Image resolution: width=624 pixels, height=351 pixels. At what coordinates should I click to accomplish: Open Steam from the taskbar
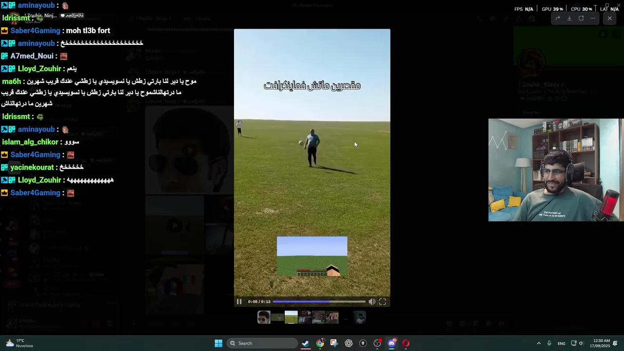[x=305, y=343]
